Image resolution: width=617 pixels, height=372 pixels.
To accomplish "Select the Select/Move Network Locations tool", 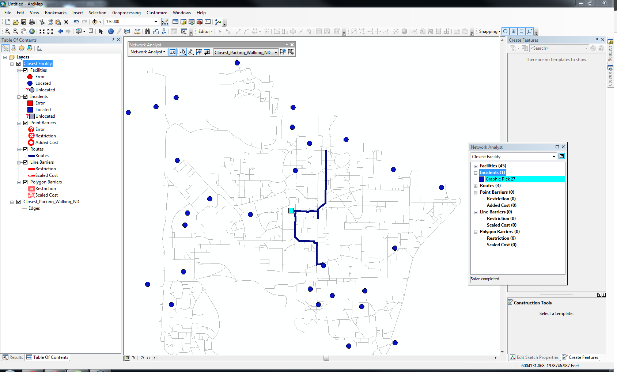I will (x=190, y=52).
